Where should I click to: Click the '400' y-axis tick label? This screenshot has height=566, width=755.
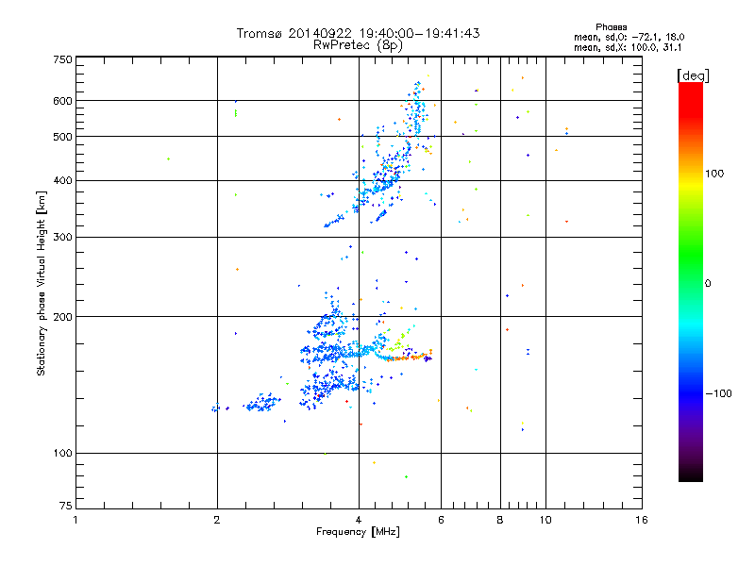tap(62, 180)
